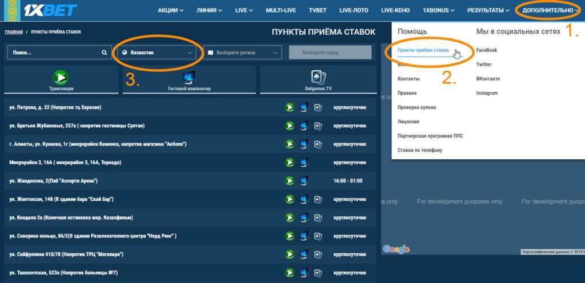This screenshot has width=585, height=283.
Task: Open the Казахстан country dropdown
Action: 156,52
